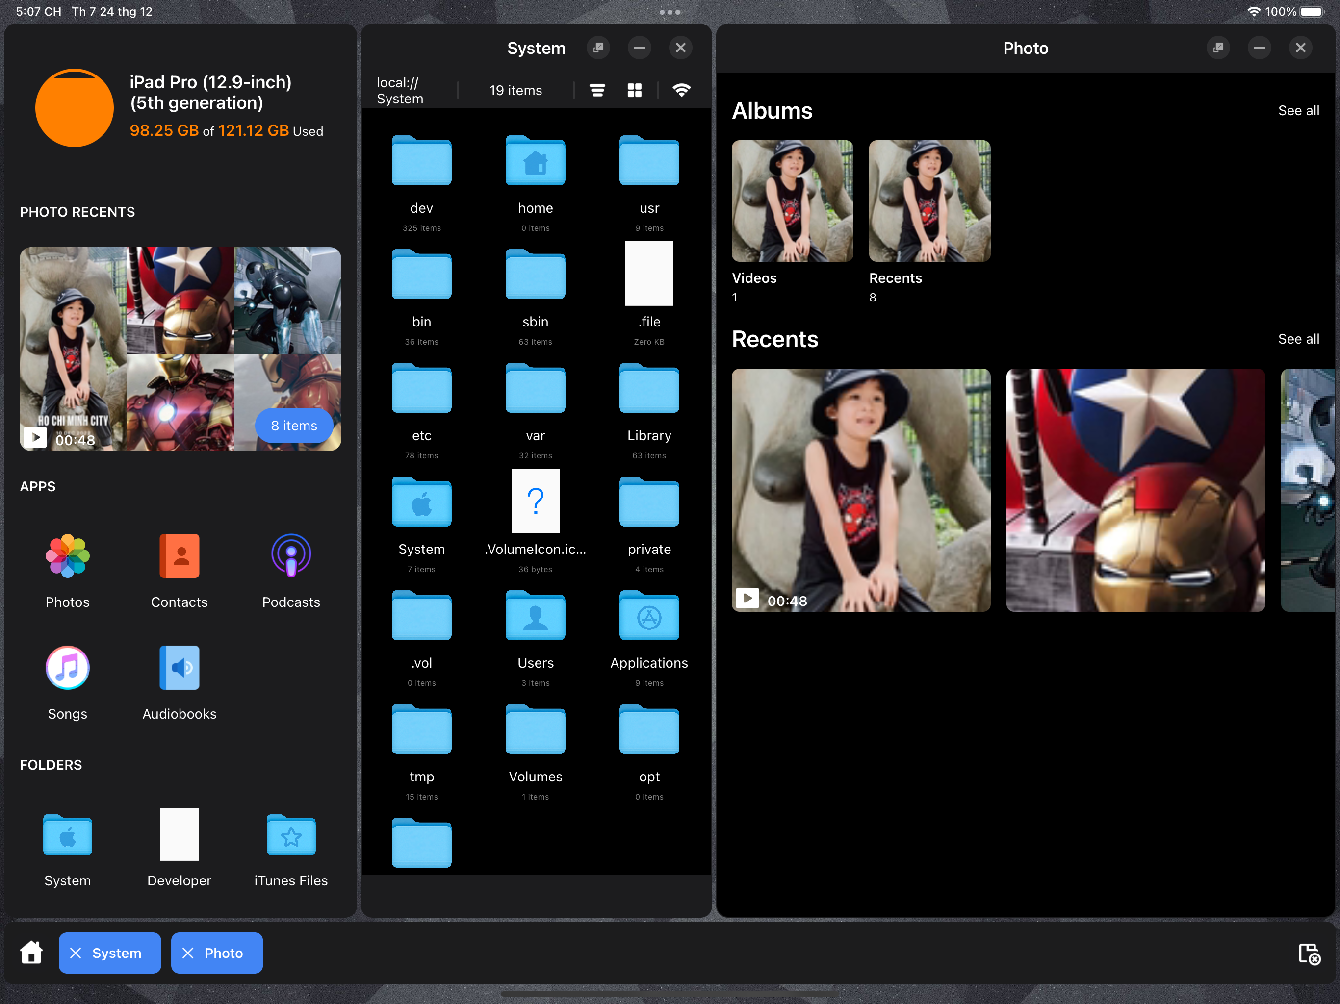Open the private folder
This screenshot has height=1004, width=1340.
tap(649, 502)
